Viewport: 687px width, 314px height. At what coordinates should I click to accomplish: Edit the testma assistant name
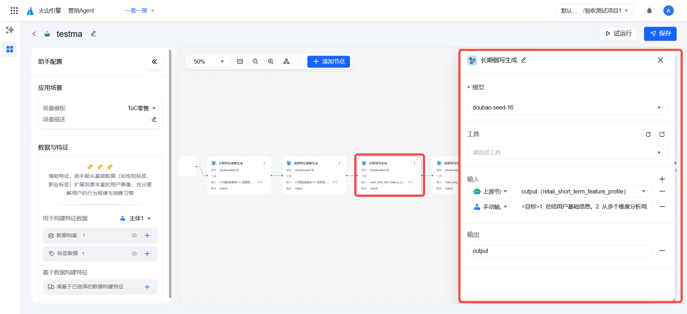tap(93, 34)
